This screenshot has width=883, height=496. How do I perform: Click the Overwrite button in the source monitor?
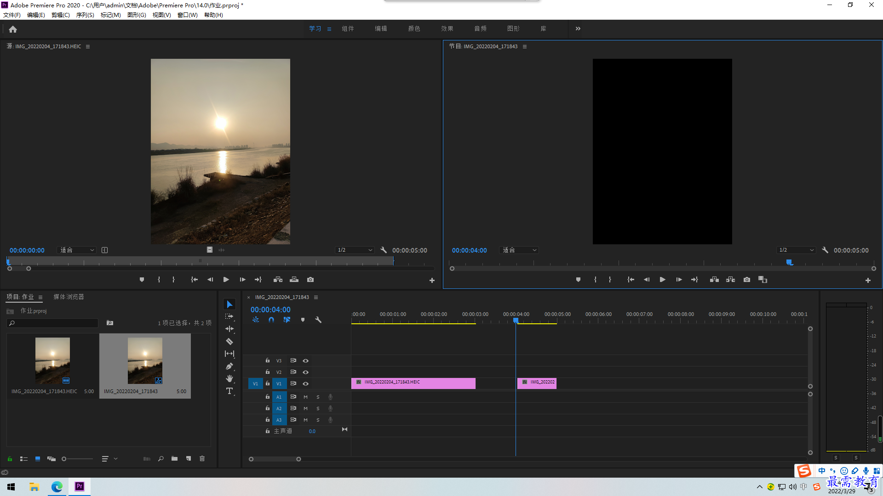[294, 280]
